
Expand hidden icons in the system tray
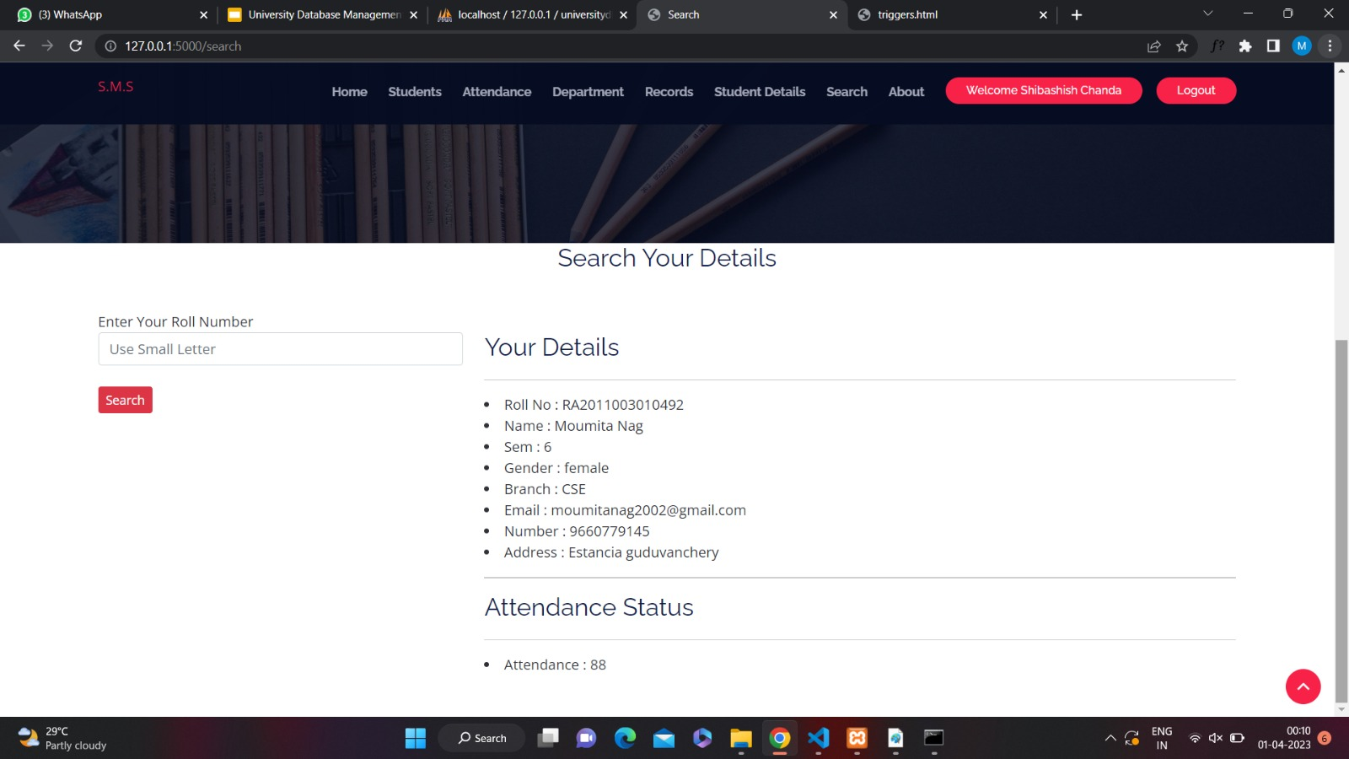coord(1110,737)
